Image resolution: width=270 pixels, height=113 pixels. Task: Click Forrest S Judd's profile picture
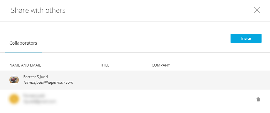(14, 80)
